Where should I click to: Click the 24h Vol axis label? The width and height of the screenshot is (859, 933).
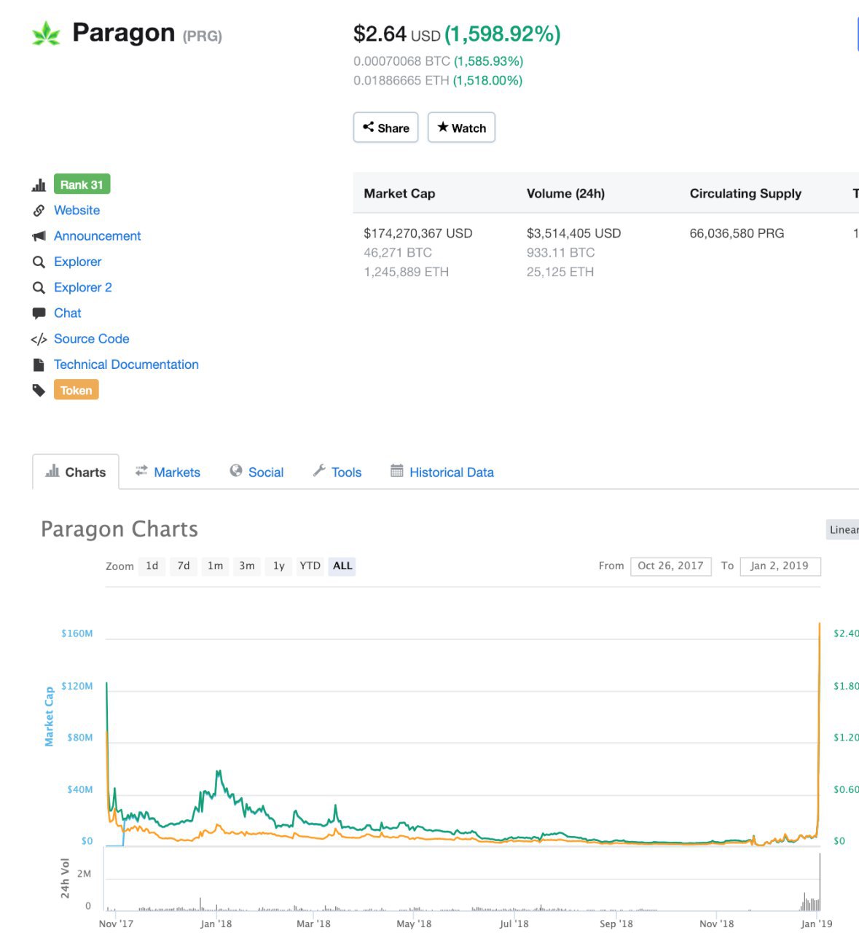tap(65, 878)
